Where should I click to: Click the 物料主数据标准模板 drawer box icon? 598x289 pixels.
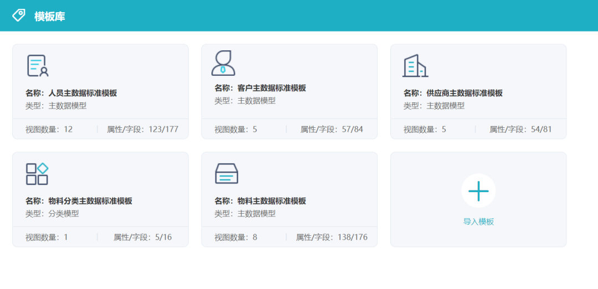[226, 173]
